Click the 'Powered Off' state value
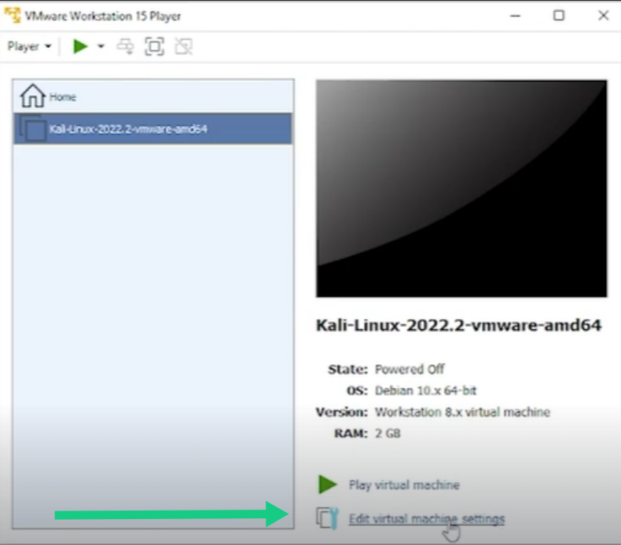This screenshot has width=621, height=545. [x=410, y=369]
